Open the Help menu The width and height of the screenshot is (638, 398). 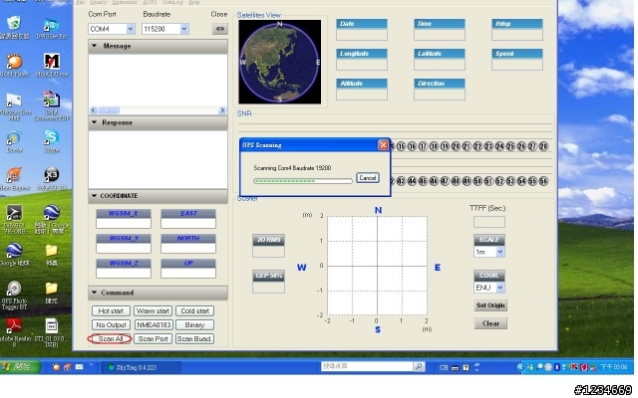tap(194, 2)
